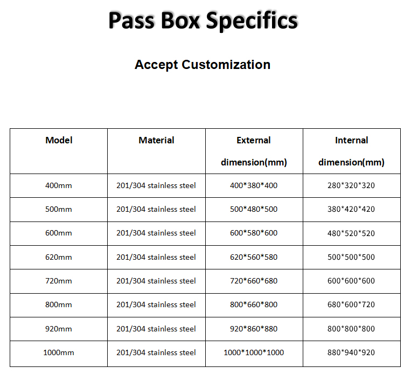Select internal dimension 380*420*420

click(351, 209)
